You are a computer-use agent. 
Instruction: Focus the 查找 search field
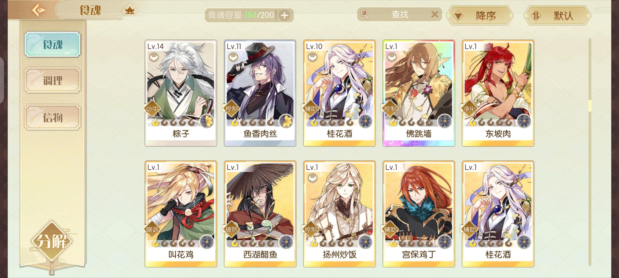pyautogui.click(x=400, y=14)
